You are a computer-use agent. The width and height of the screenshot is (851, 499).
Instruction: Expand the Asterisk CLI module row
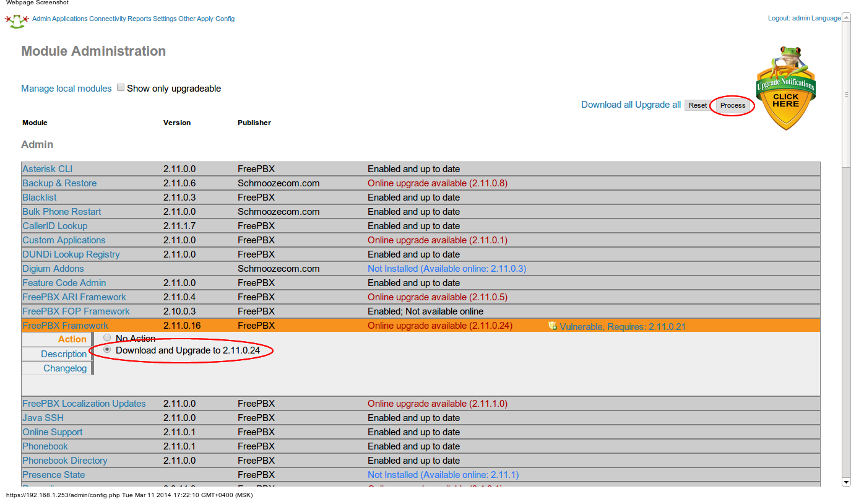coord(48,169)
